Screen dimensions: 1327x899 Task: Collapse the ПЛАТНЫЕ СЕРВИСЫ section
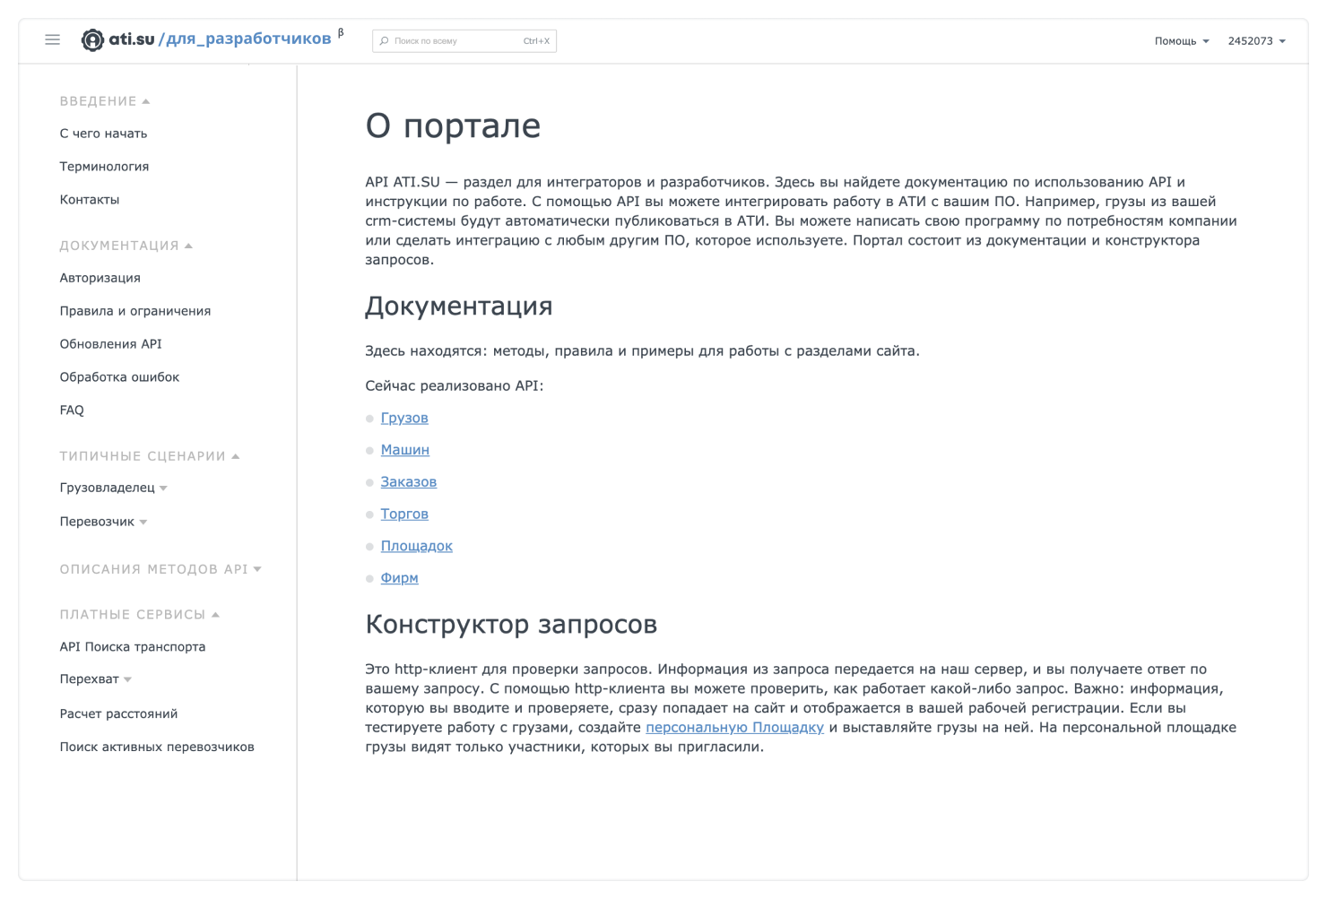(140, 615)
